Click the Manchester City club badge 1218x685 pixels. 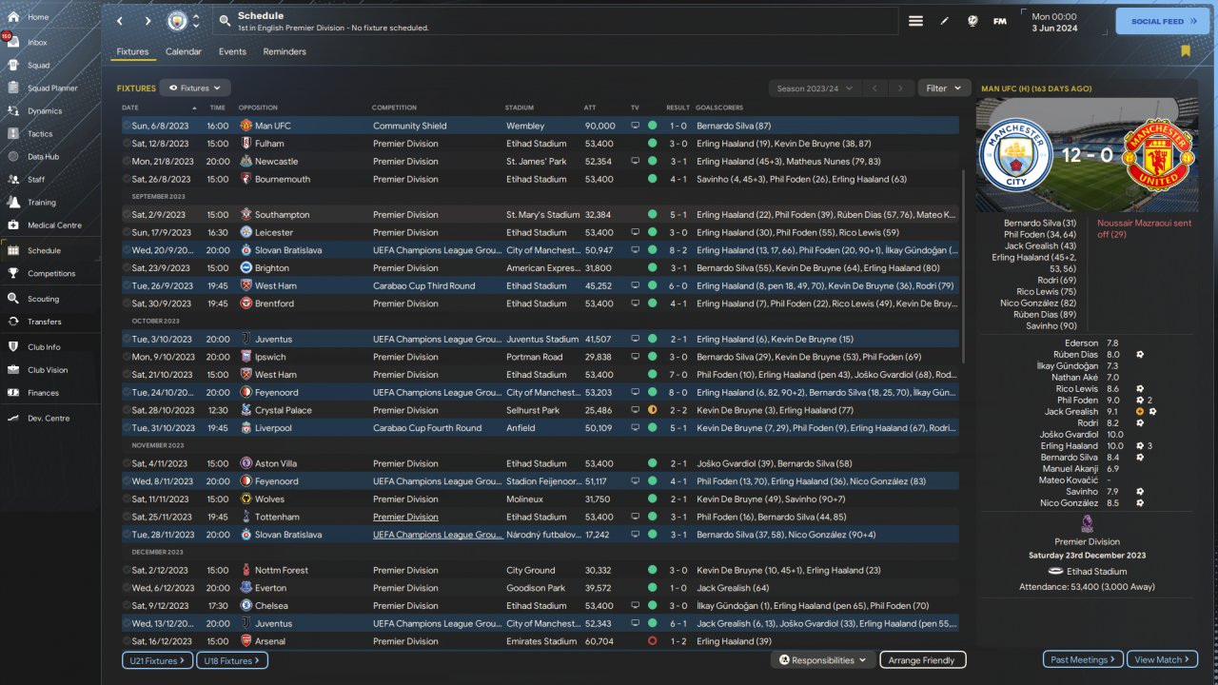[177, 21]
